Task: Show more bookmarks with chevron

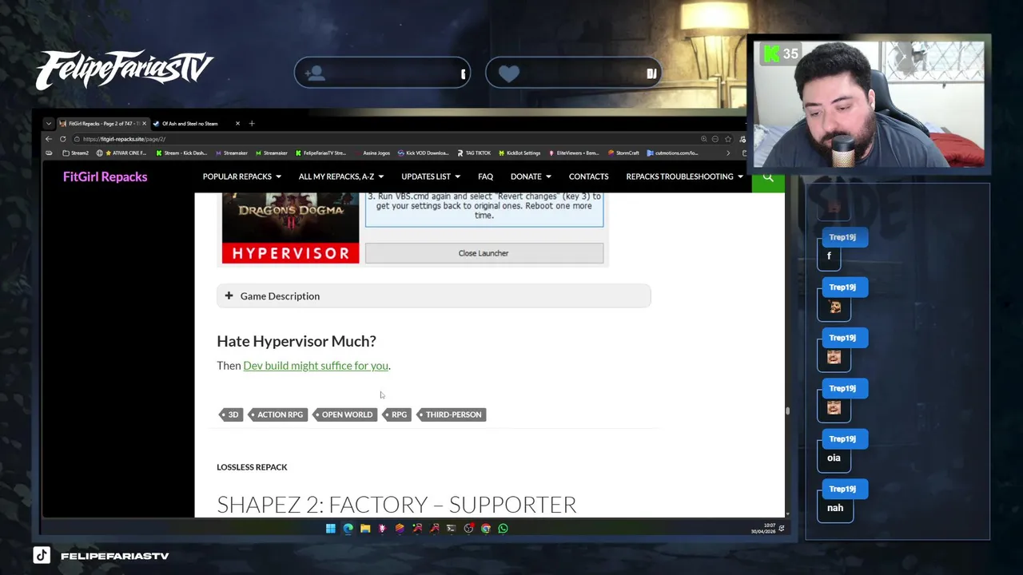Action: point(727,153)
